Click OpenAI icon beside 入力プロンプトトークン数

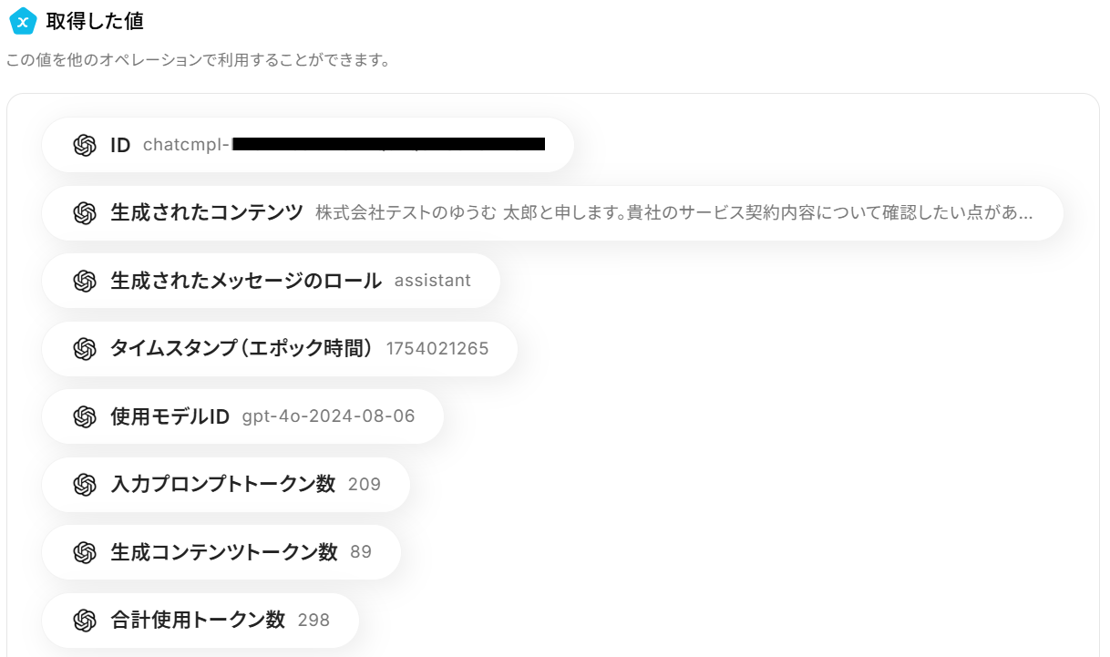pyautogui.click(x=85, y=484)
